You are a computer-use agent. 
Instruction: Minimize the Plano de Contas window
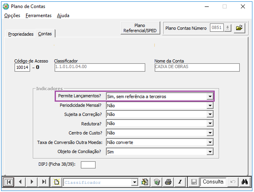(207, 7)
